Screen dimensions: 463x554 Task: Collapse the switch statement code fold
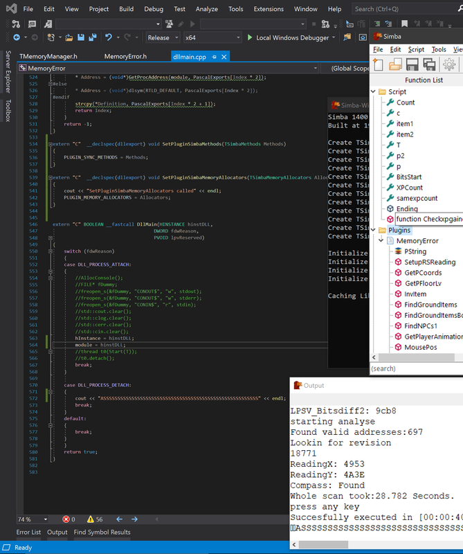[50, 251]
